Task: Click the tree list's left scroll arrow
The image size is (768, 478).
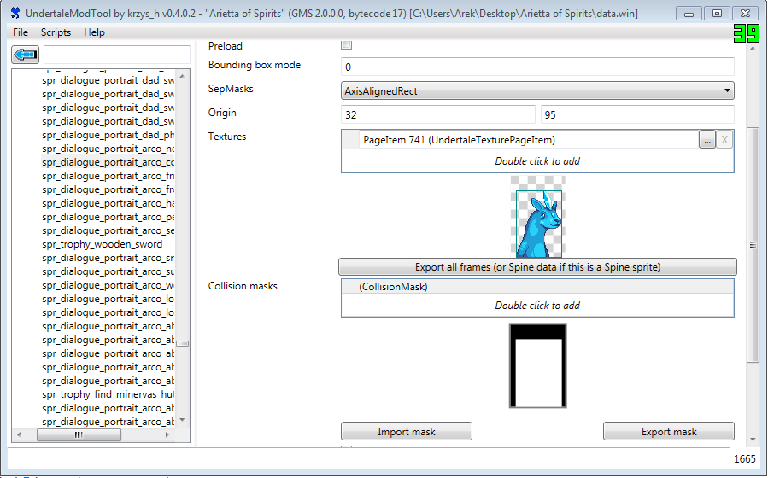Action: click(x=20, y=434)
